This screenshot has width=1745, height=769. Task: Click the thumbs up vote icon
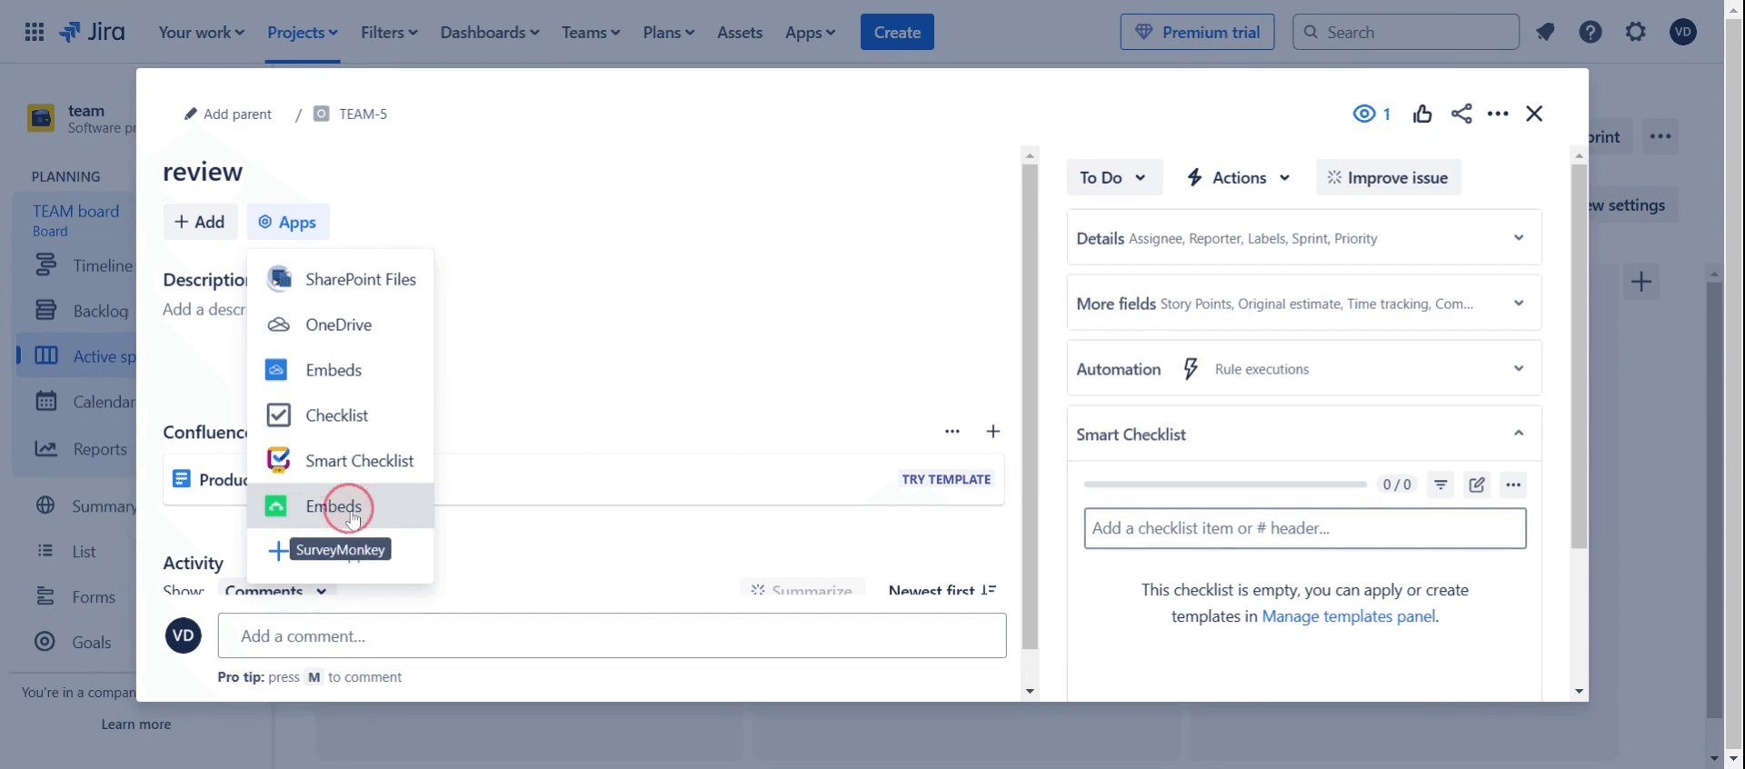coord(1422,114)
